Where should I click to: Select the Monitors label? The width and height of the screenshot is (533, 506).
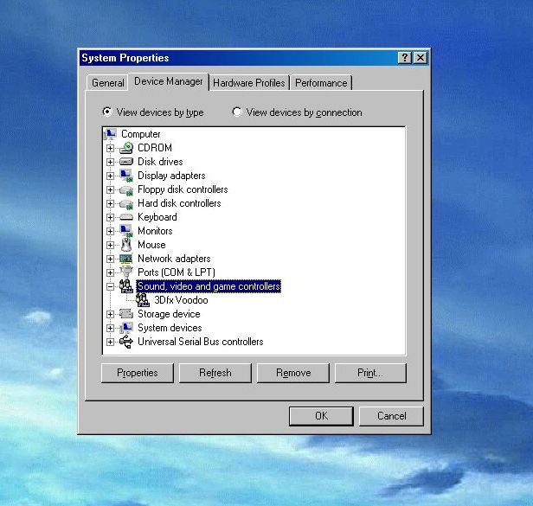155,231
